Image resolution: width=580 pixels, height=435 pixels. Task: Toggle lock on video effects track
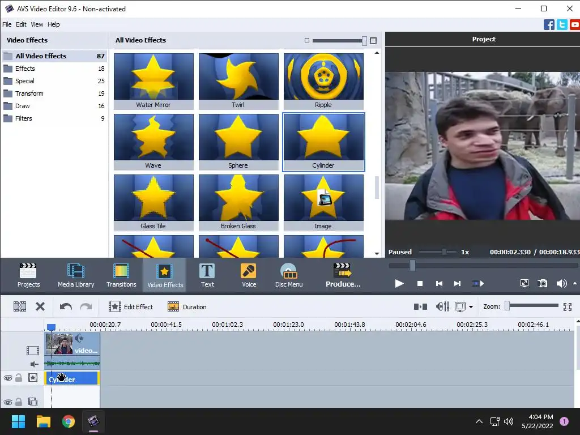[19, 378]
